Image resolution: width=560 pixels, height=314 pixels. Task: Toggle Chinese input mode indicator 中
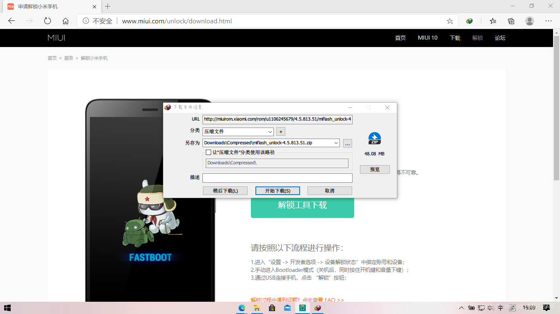click(x=500, y=308)
